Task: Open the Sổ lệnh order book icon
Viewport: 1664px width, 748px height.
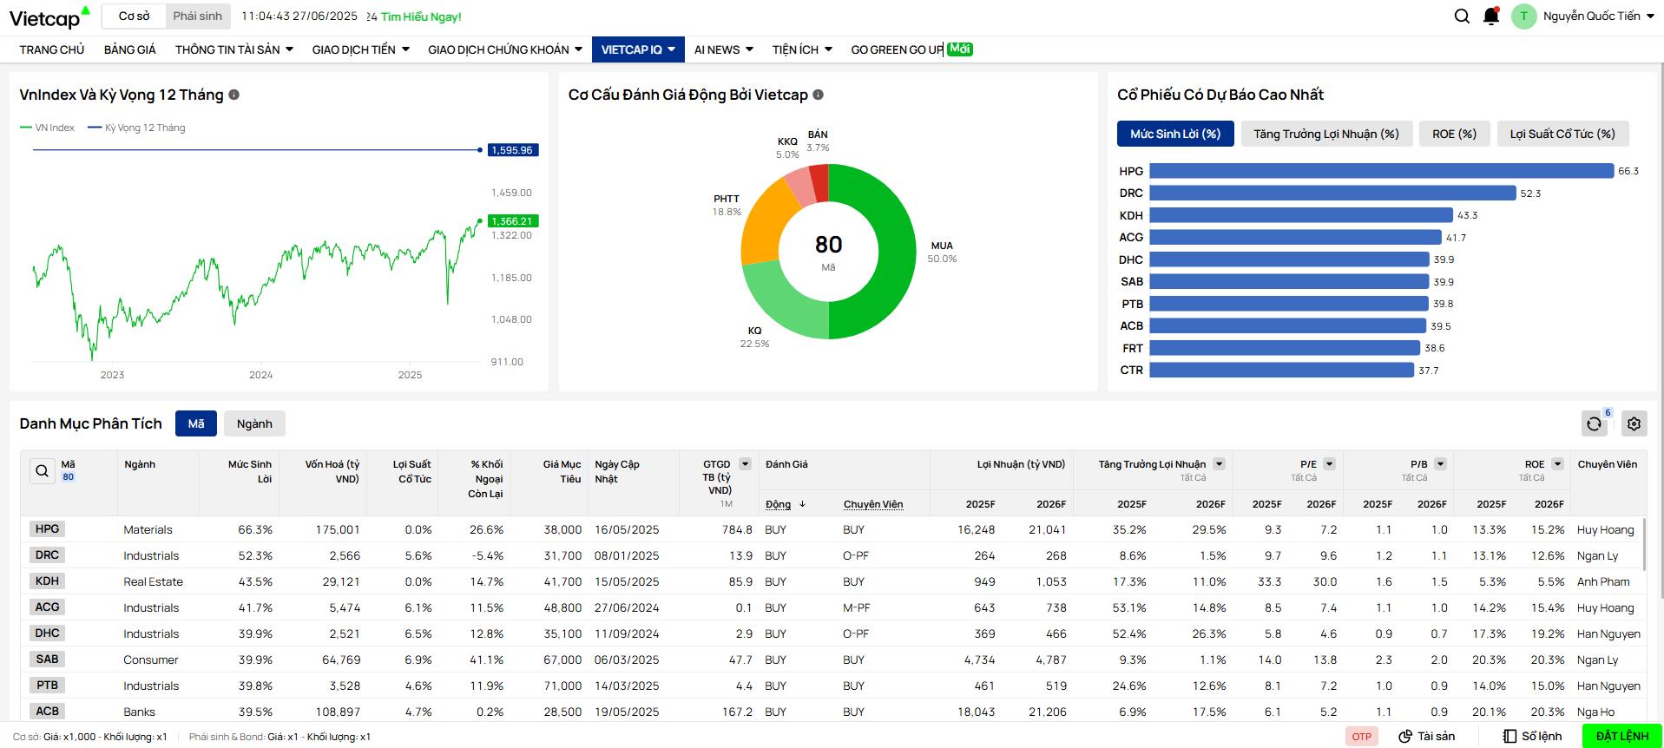Action: click(1510, 736)
